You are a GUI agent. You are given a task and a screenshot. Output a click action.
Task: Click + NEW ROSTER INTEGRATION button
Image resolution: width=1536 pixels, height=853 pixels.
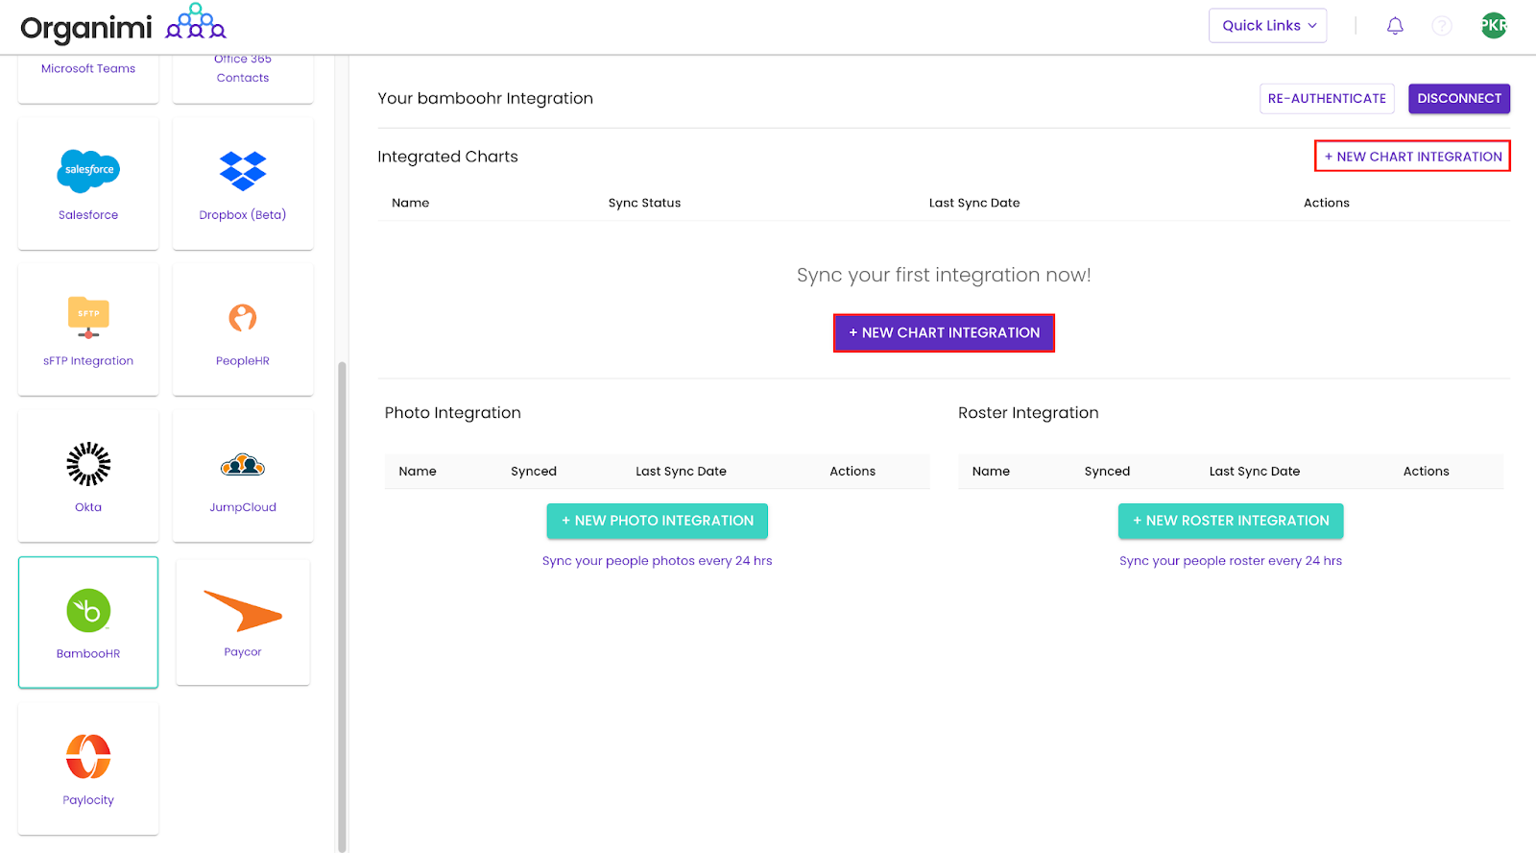coord(1231,521)
